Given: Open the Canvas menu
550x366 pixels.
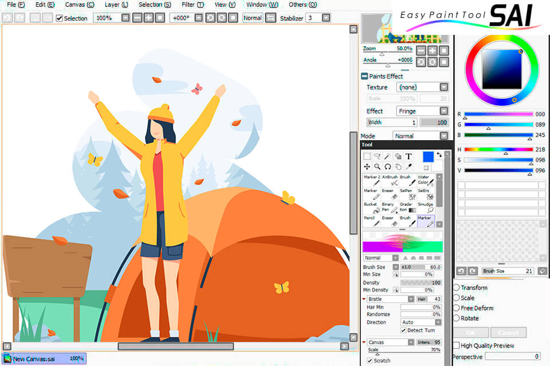Looking at the screenshot, I should 80,5.
